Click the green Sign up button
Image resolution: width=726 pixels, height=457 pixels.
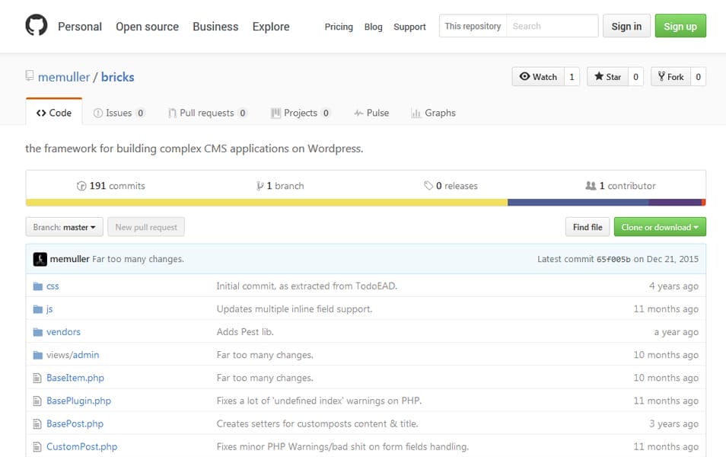tap(680, 26)
